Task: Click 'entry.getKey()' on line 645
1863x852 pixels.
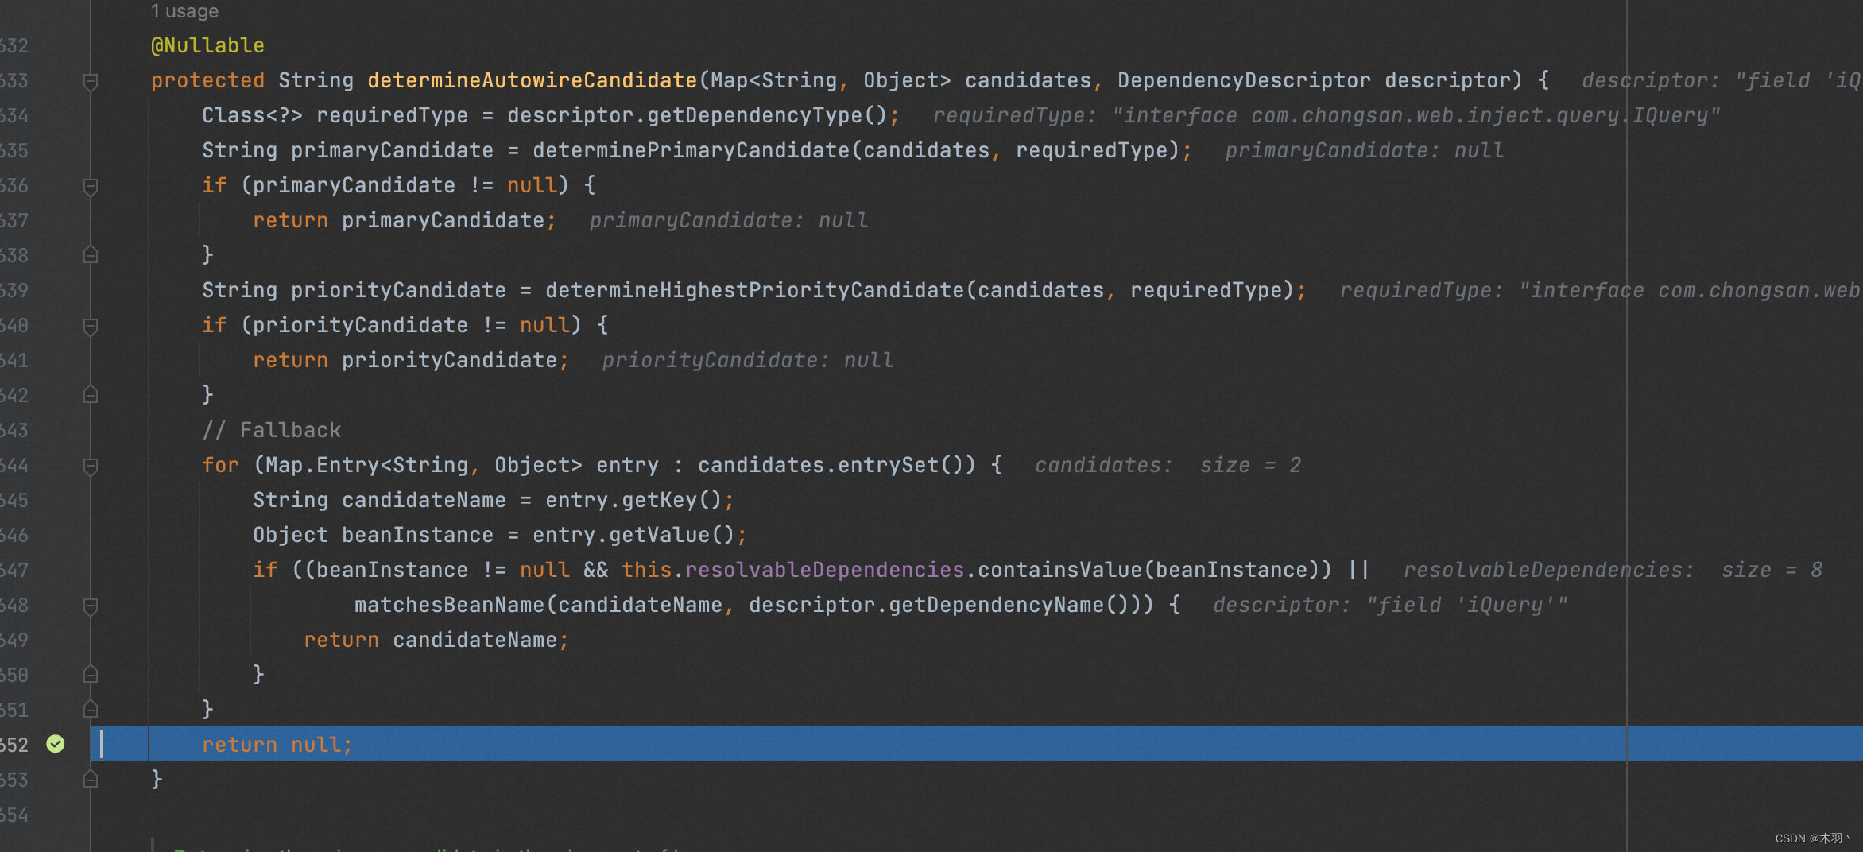Action: pos(633,500)
